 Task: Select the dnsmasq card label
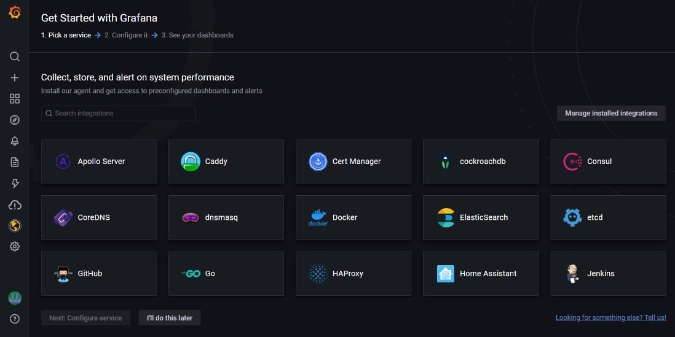(221, 217)
